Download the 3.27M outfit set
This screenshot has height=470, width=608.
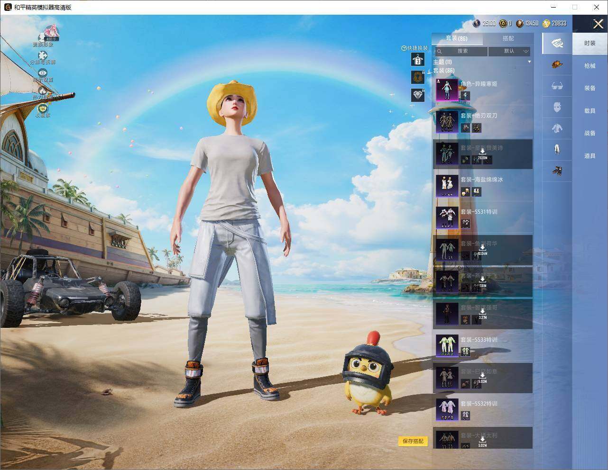tap(482, 313)
